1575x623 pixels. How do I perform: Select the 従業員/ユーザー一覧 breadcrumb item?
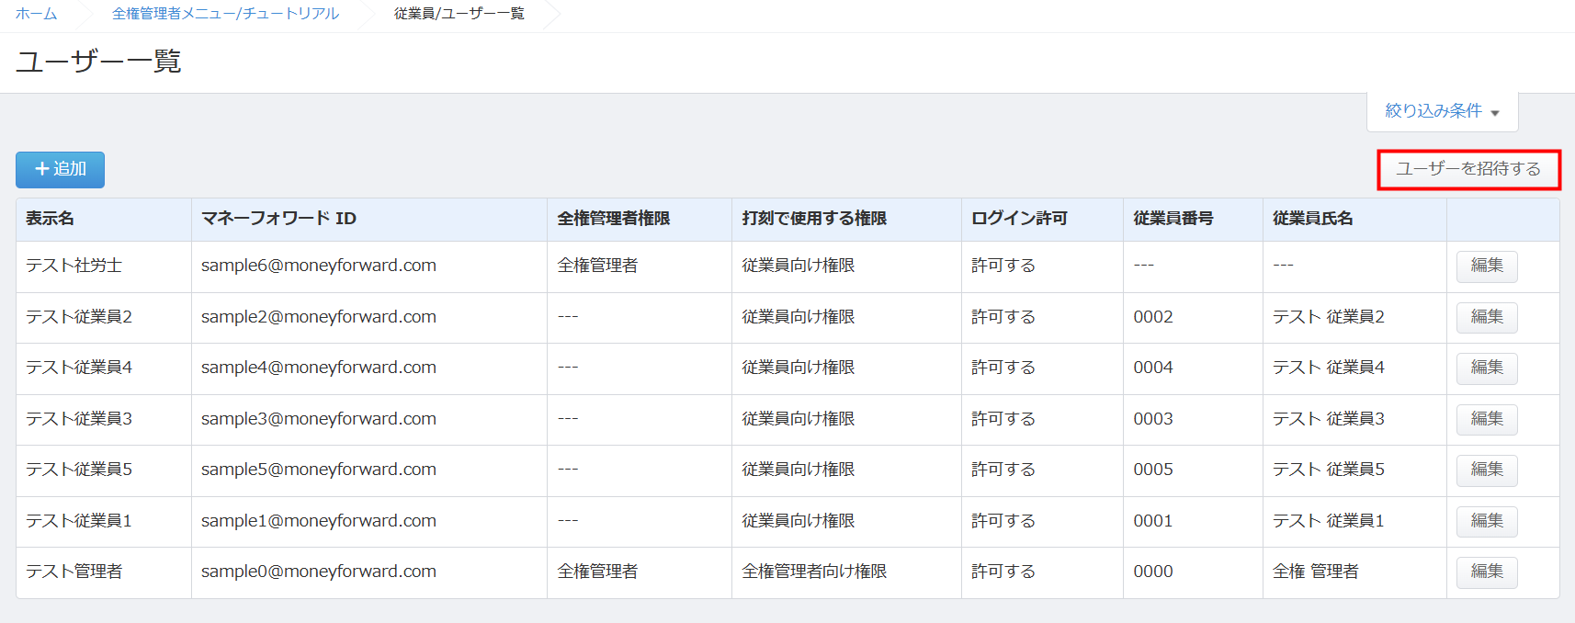459,14
